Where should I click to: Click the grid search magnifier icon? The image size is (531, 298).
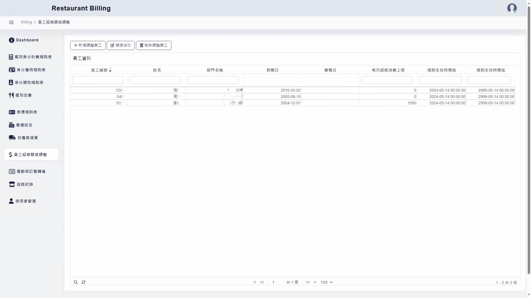click(76, 282)
